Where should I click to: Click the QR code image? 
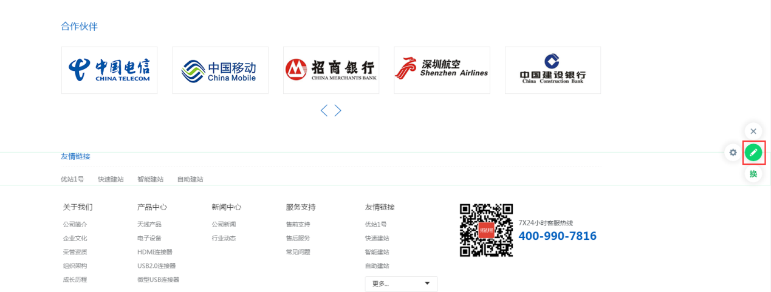coord(486,230)
